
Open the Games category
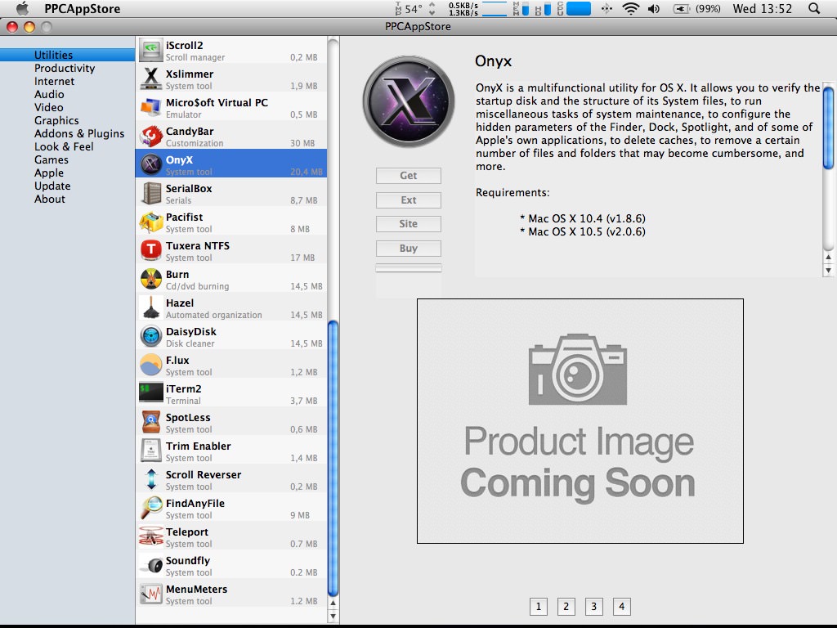coord(51,159)
